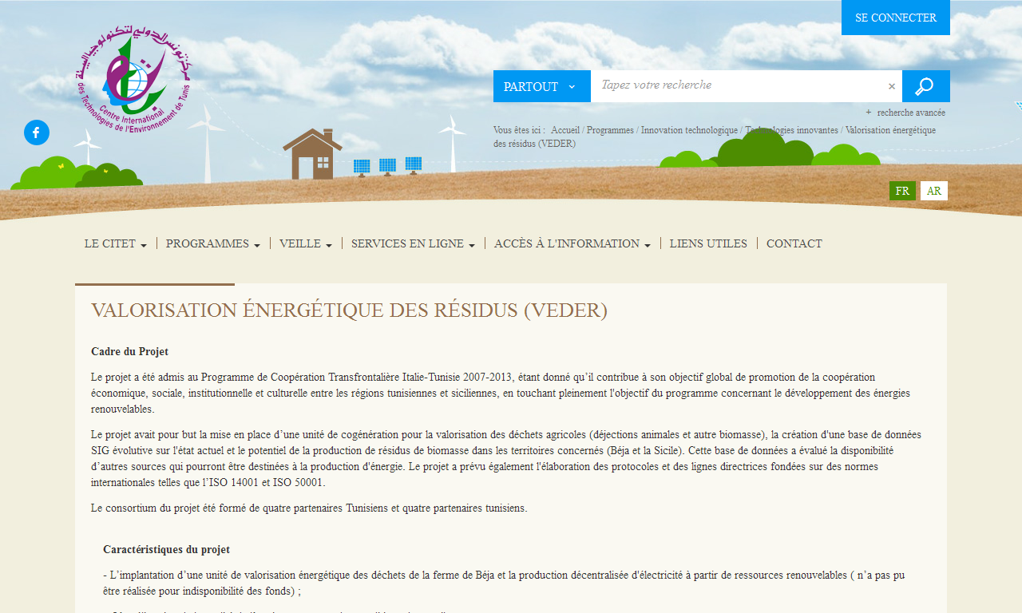Clear the search field with the X icon

[892, 86]
